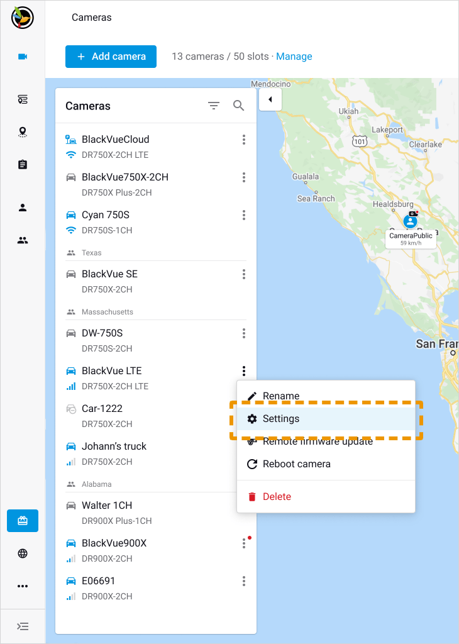This screenshot has height=644, width=459.
Task: Open the options menu for BlackVue900X
Action: (244, 544)
